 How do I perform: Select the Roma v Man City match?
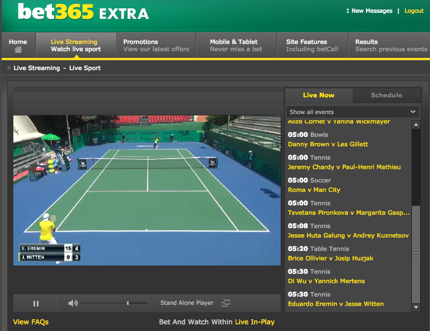314,190
